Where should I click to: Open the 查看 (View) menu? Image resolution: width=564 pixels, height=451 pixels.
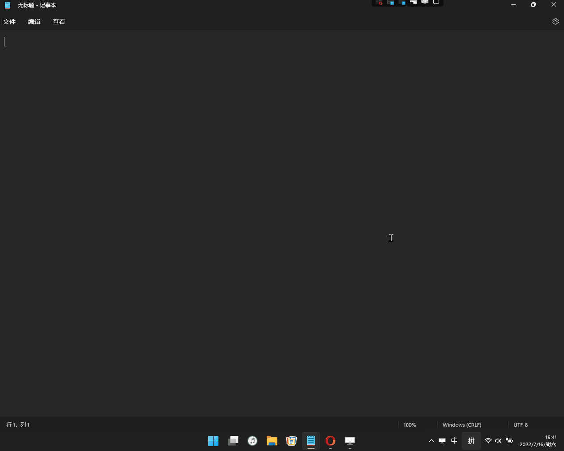tap(59, 22)
